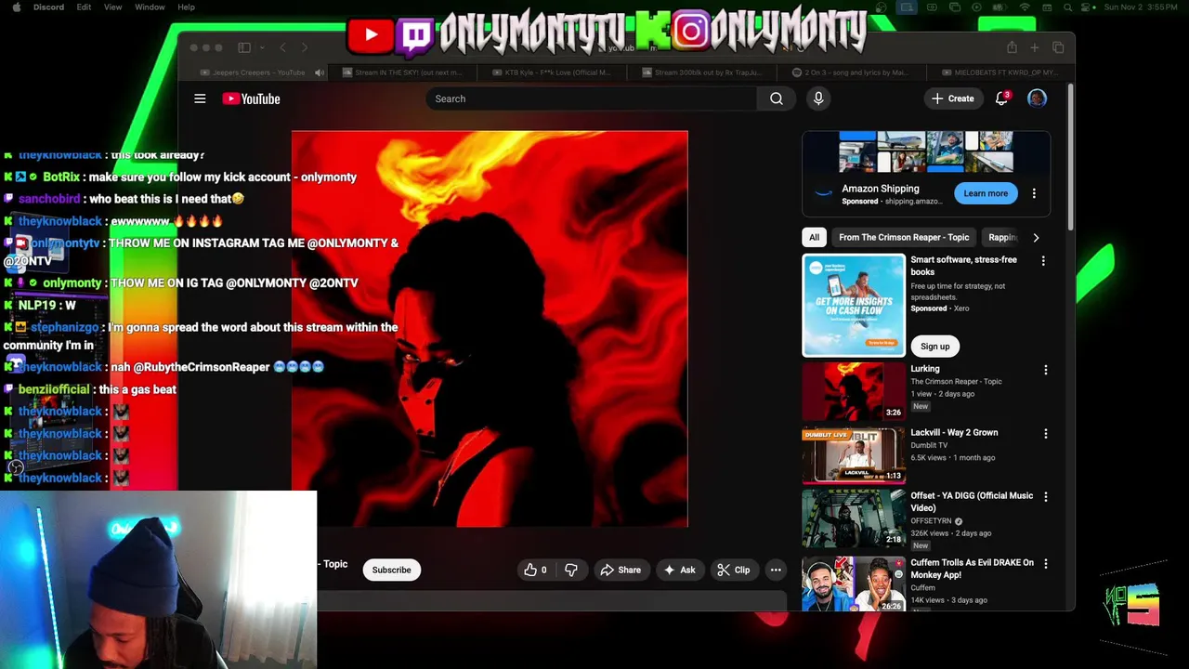Image resolution: width=1189 pixels, height=669 pixels.
Task: Go to the YouTube home logo
Action: click(251, 98)
